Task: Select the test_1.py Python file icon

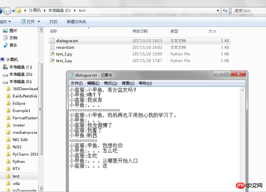Action: tap(52, 54)
